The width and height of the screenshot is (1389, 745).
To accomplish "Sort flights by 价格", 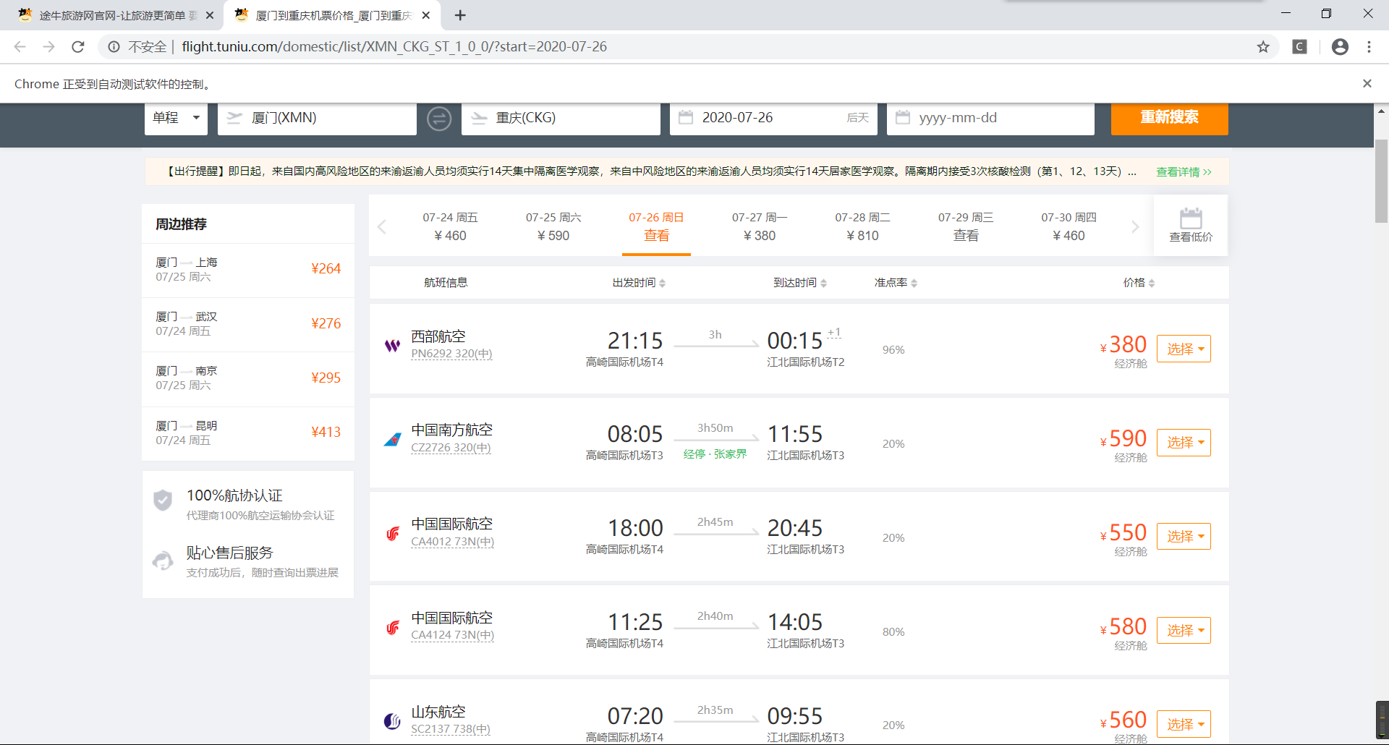I will pyautogui.click(x=1139, y=283).
